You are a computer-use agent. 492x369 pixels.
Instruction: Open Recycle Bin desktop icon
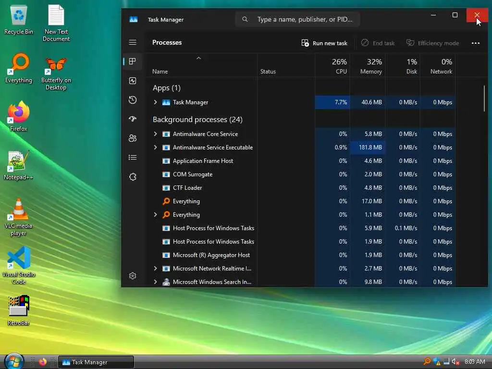pos(19,20)
